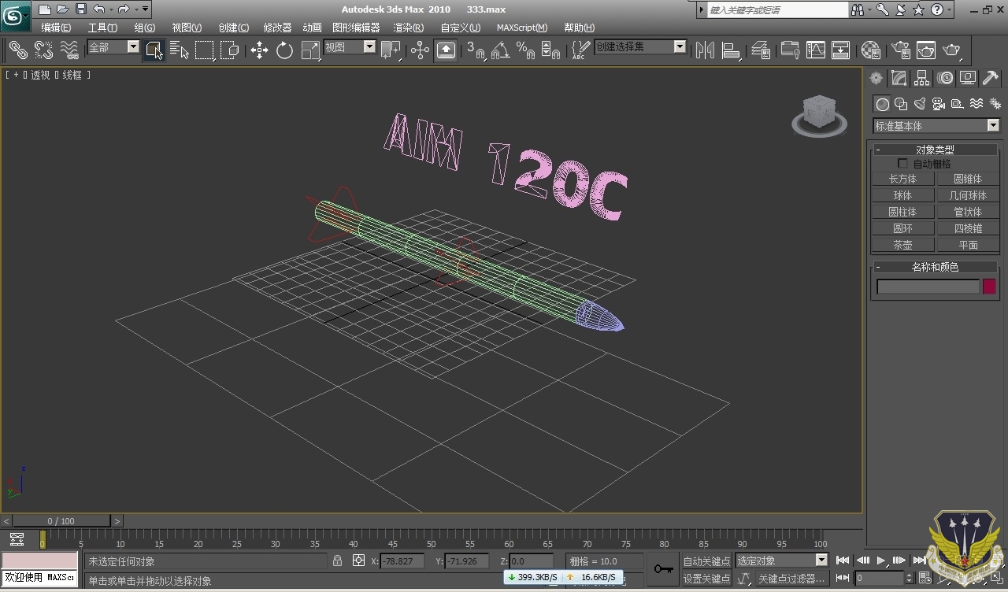Image resolution: width=1008 pixels, height=592 pixels.
Task: Toggle Angle Snap
Action: [x=500, y=50]
